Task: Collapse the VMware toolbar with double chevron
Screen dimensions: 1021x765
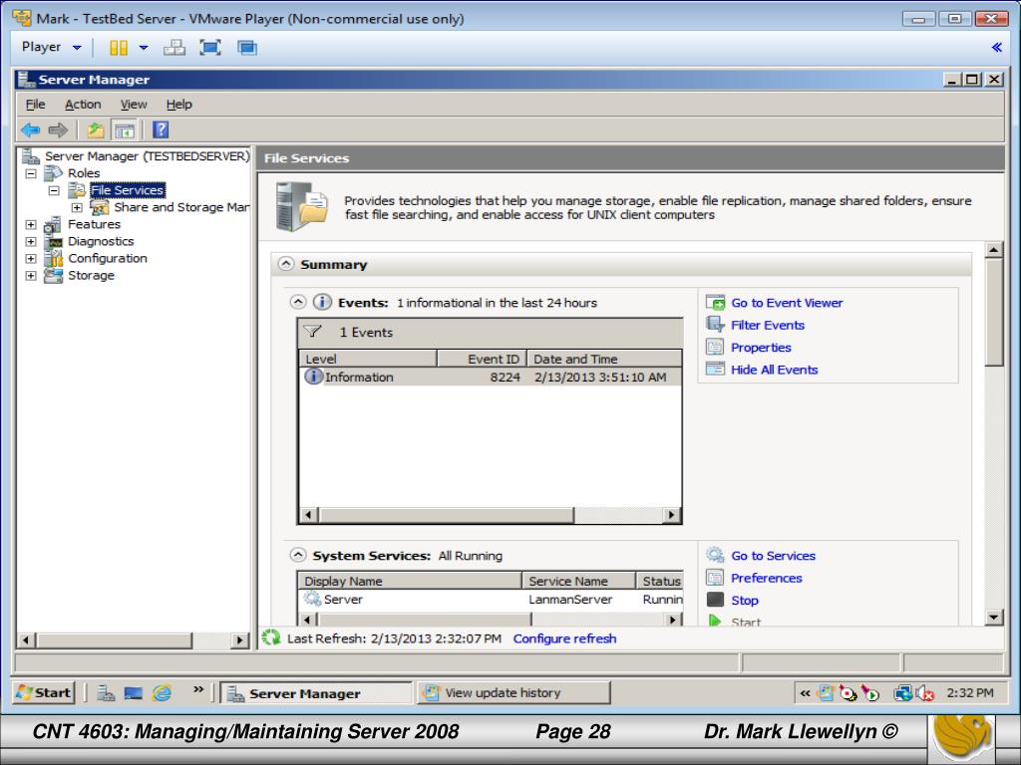Action: coord(996,47)
